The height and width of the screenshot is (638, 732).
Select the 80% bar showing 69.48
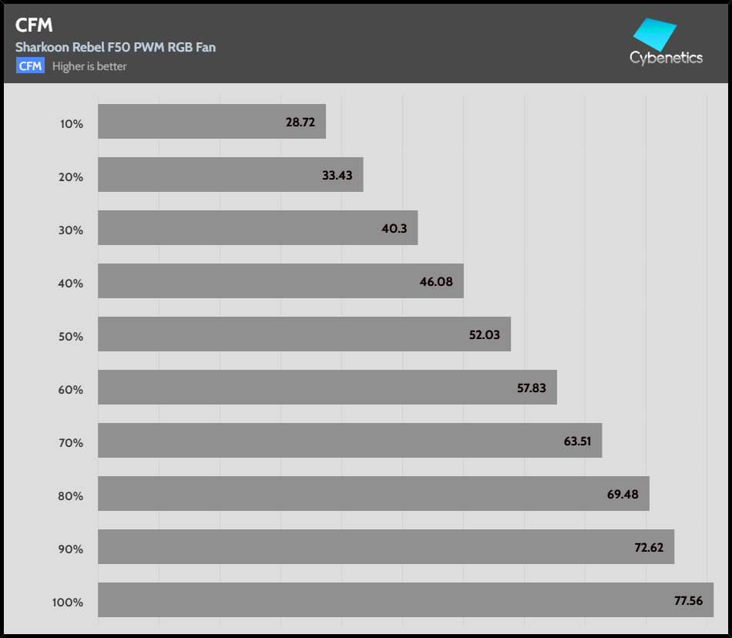[x=373, y=494]
